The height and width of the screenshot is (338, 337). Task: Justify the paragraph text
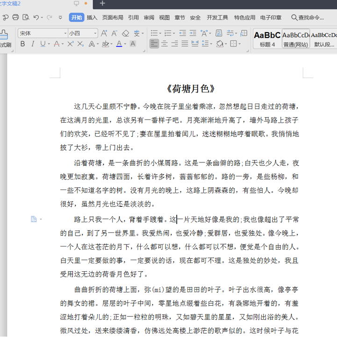click(x=185, y=44)
